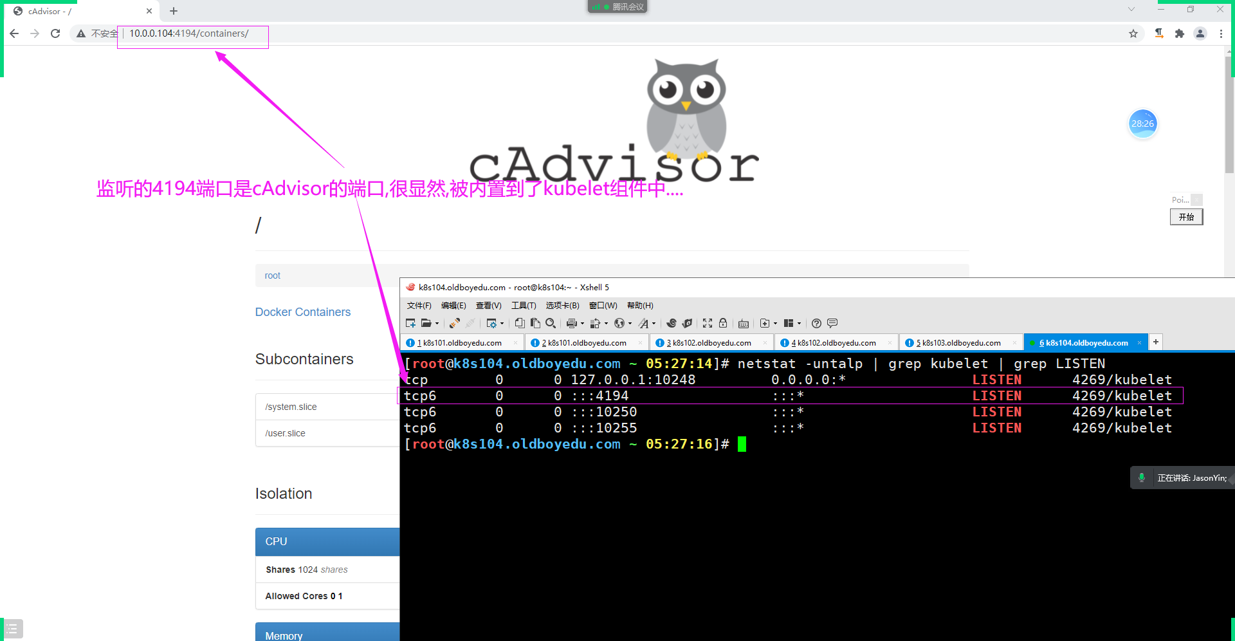1235x641 pixels.
Task: Click the copy icon in Xshell toolbar
Action: [x=520, y=323]
